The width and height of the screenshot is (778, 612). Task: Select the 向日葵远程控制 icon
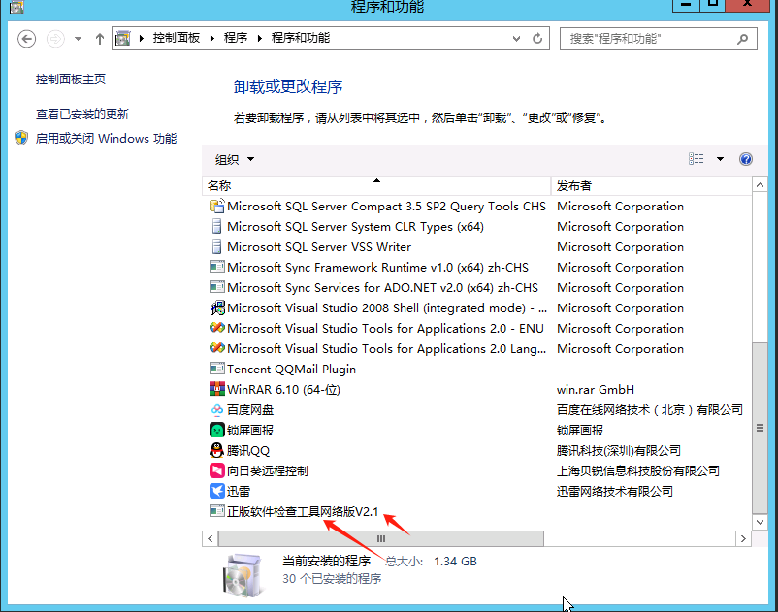[x=217, y=470]
